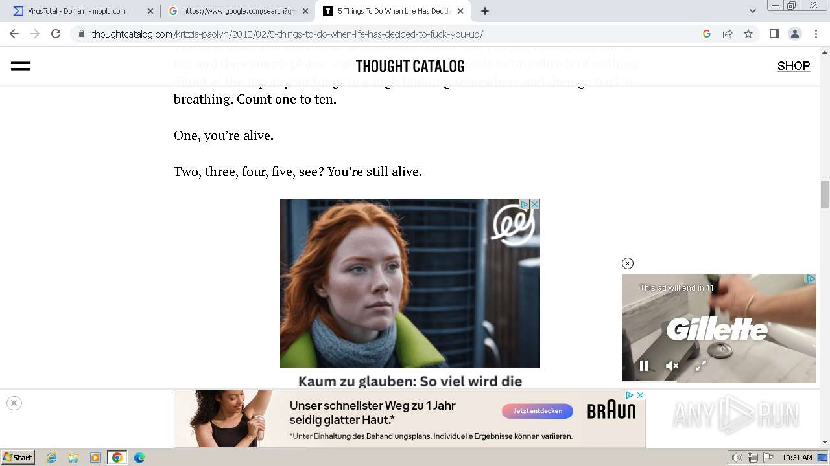The image size is (830, 466).
Task: Pause the Gillette video ad
Action: point(644,366)
